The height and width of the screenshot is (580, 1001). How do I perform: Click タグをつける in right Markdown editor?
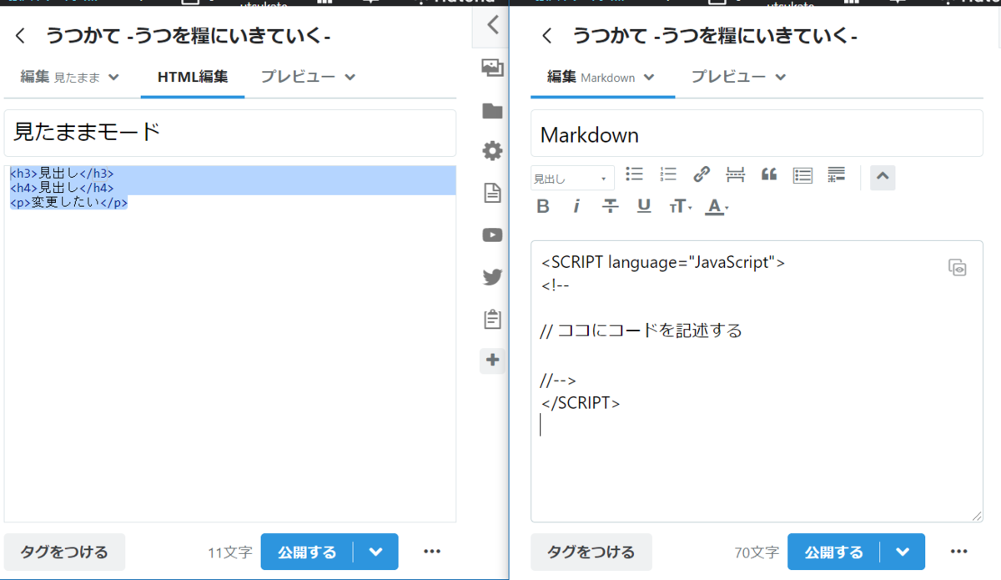coord(591,552)
